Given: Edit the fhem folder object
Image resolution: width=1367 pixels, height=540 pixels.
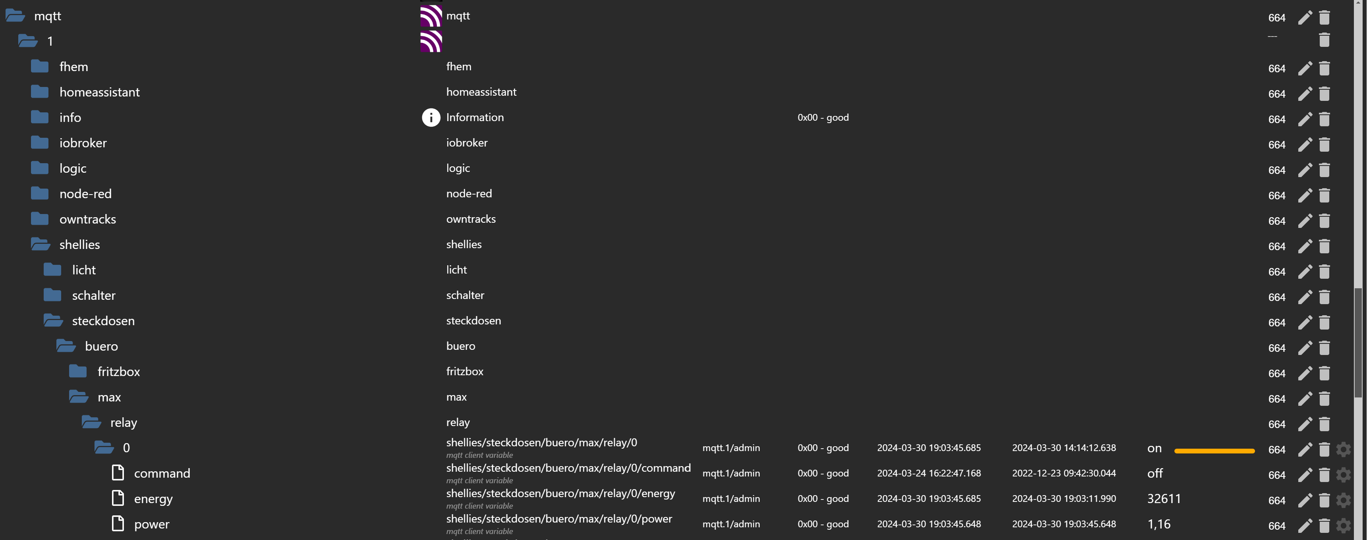Looking at the screenshot, I should [1305, 68].
